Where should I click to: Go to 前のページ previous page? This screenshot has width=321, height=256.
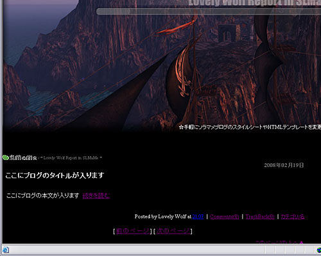[133, 231]
